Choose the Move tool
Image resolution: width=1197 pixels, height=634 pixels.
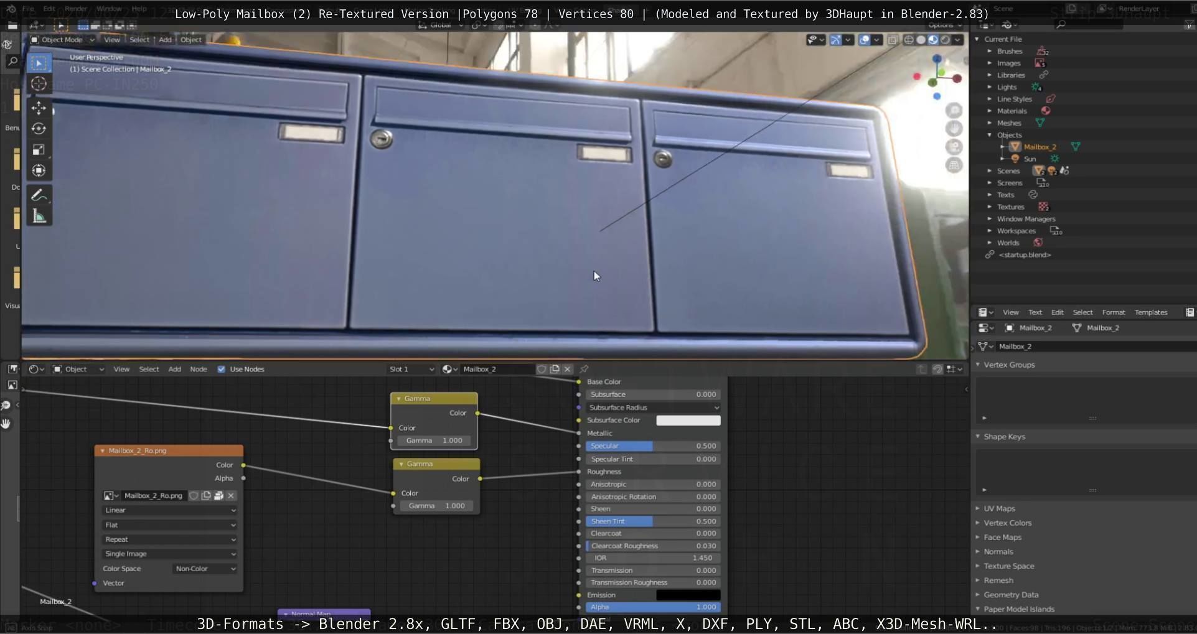click(39, 108)
